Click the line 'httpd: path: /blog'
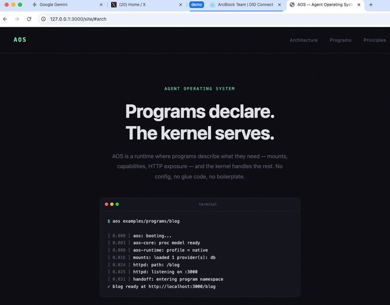Screen dimensions: 390x305 [x=156, y=265]
